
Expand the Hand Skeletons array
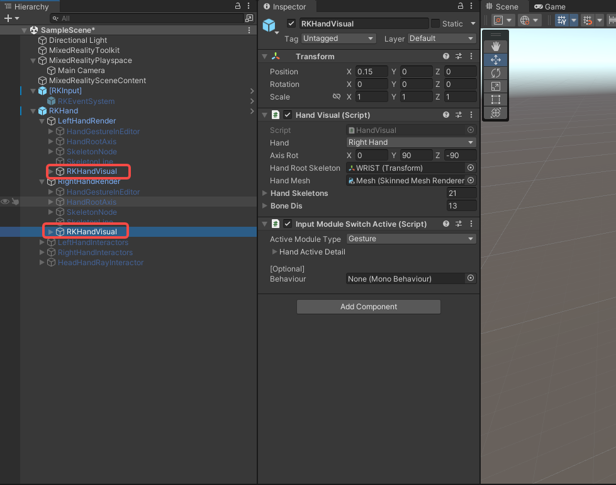pos(265,193)
